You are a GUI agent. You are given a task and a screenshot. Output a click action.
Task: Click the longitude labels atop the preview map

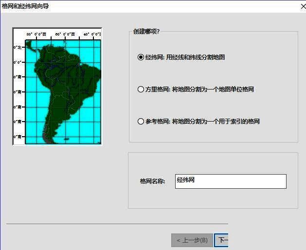coord(63,34)
